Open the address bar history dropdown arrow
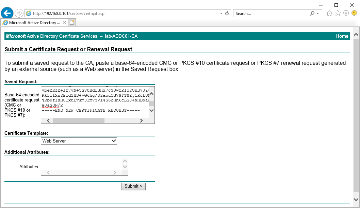360x208 pixels. tap(221, 14)
